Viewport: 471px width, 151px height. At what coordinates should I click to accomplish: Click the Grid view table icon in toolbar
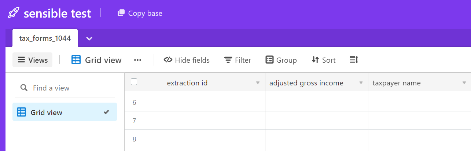pyautogui.click(x=76, y=60)
